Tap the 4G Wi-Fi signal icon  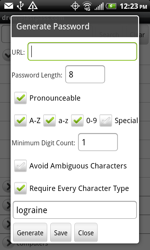pos(87,6)
